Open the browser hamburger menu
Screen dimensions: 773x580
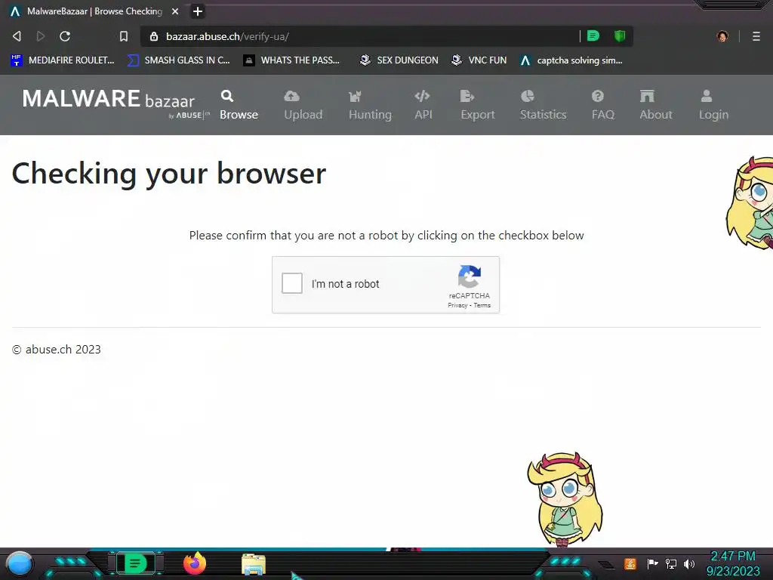tap(756, 36)
